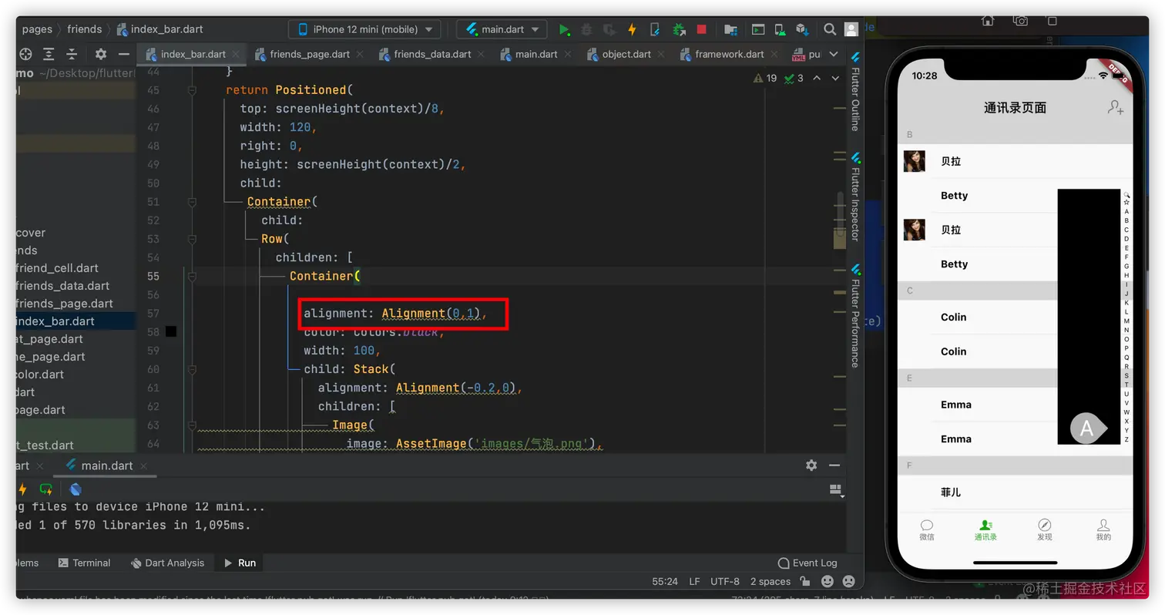Close the index_bar.dart editor tab
This screenshot has height=615, width=1165.
click(x=237, y=55)
